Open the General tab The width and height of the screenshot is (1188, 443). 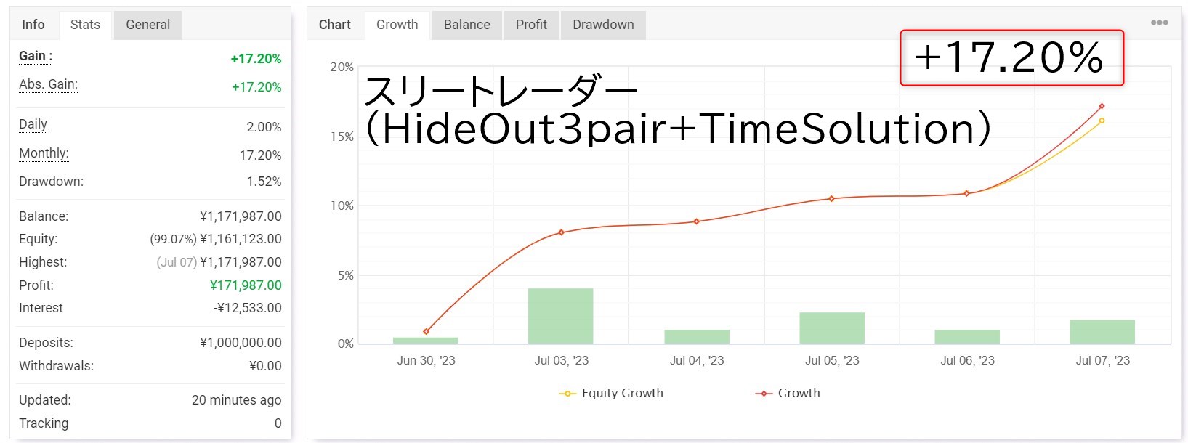(x=148, y=25)
